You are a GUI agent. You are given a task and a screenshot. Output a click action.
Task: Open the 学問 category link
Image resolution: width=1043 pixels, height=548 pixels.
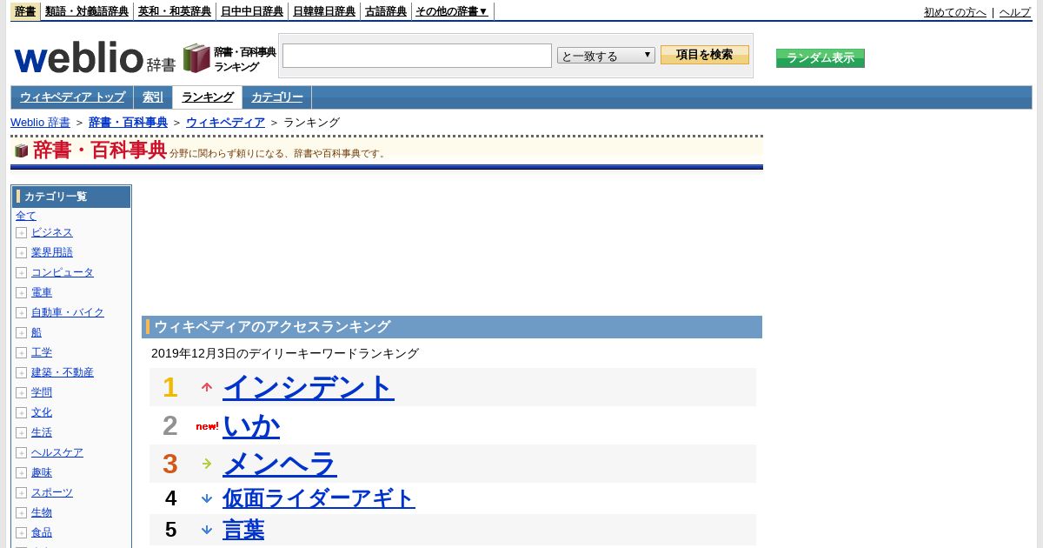pos(42,393)
